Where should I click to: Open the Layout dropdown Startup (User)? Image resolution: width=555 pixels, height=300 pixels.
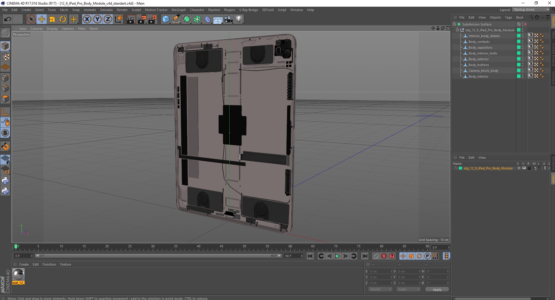[531, 10]
